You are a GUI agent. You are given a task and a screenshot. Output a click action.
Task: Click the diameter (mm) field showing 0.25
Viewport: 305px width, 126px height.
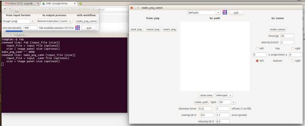pyautogui.click(x=205, y=109)
